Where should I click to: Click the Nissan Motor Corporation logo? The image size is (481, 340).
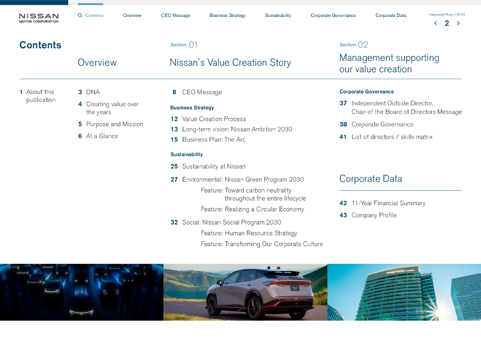click(39, 18)
